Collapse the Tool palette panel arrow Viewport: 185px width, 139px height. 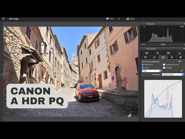pyautogui.click(x=184, y=49)
